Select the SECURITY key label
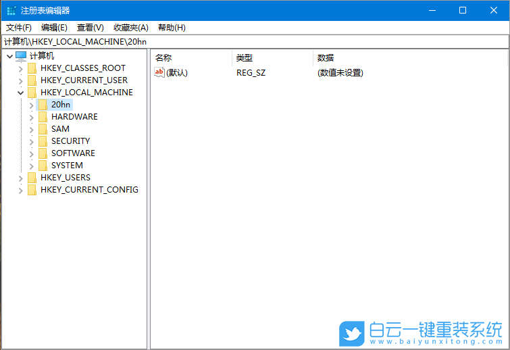Screen dimensions: 510x350 [70, 141]
